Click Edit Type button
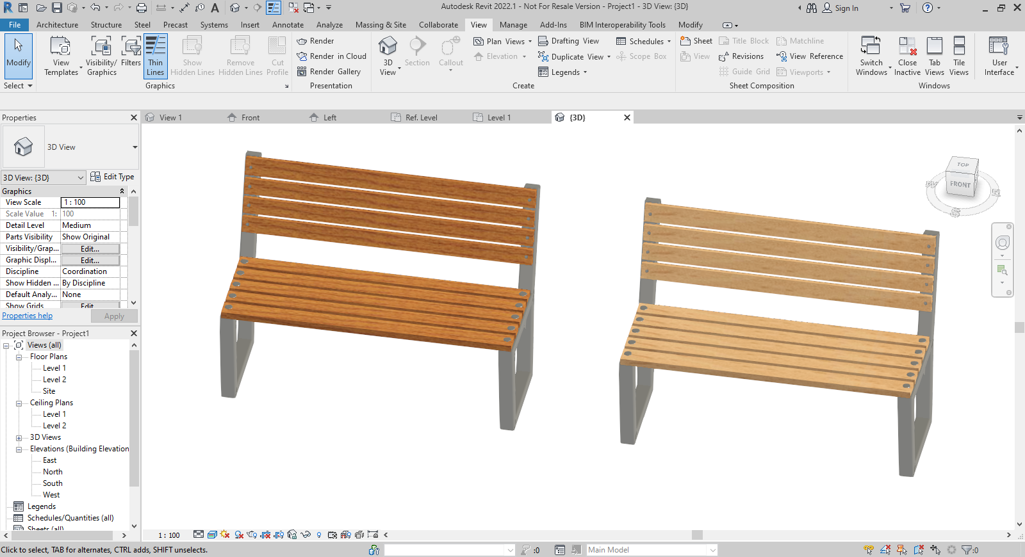The image size is (1025, 557). (x=113, y=177)
